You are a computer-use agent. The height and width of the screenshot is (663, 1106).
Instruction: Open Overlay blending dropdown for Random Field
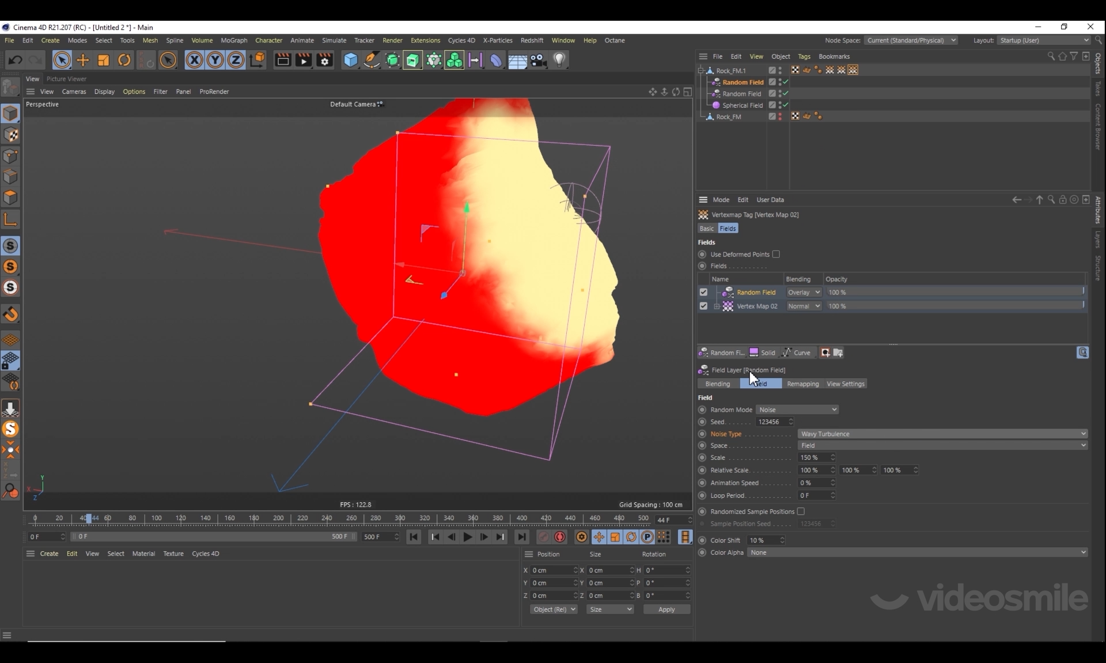(x=804, y=292)
